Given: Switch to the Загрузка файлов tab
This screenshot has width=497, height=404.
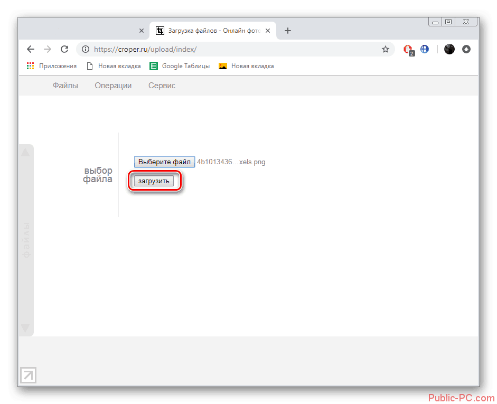Looking at the screenshot, I should click(x=213, y=31).
